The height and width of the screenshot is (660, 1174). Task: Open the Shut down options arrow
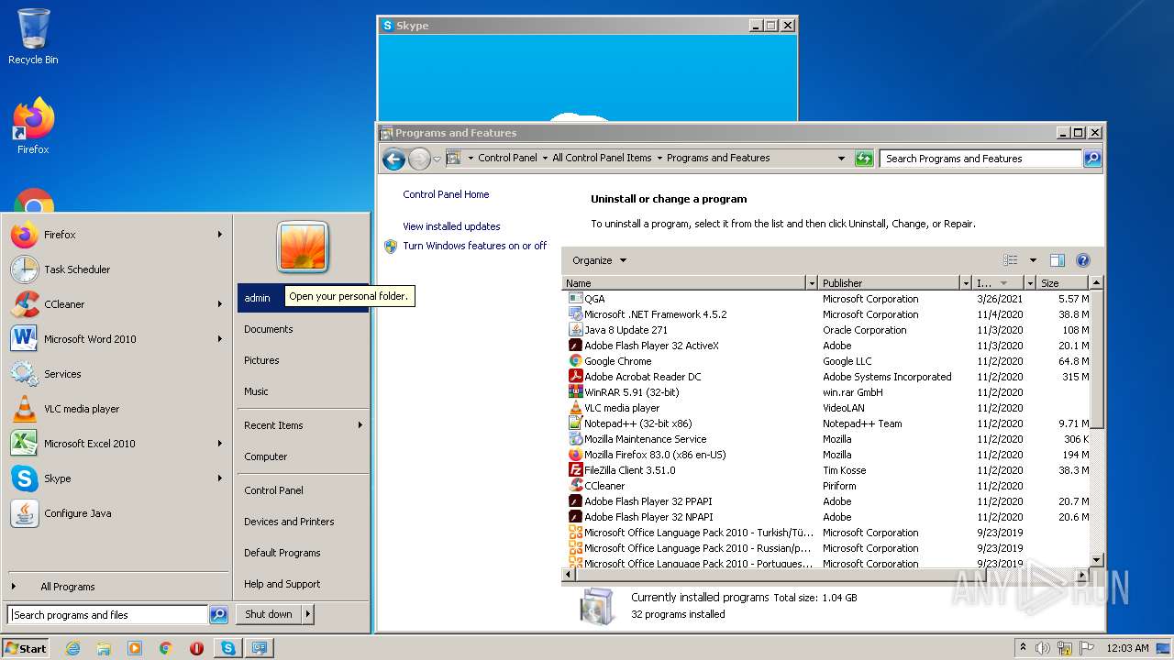pos(307,614)
